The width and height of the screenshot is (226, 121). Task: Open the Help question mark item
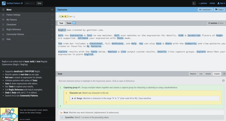pyautogui.click(x=27, y=39)
